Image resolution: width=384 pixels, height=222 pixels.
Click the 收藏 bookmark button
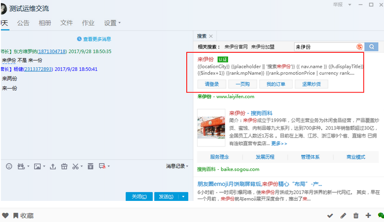tap(23, 216)
